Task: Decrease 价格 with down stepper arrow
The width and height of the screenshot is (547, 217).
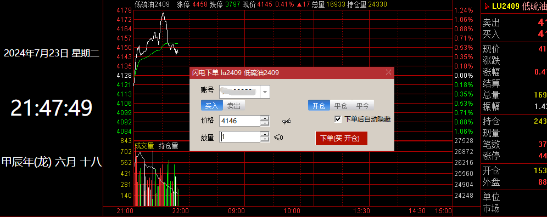Action: pyautogui.click(x=265, y=124)
